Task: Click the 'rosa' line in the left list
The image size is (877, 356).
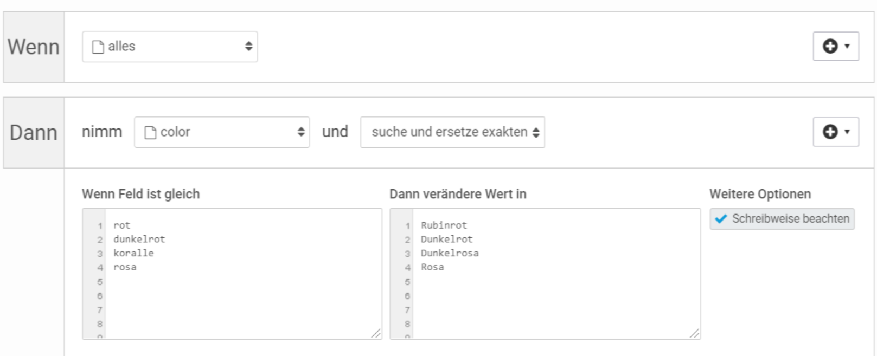Action: click(125, 267)
